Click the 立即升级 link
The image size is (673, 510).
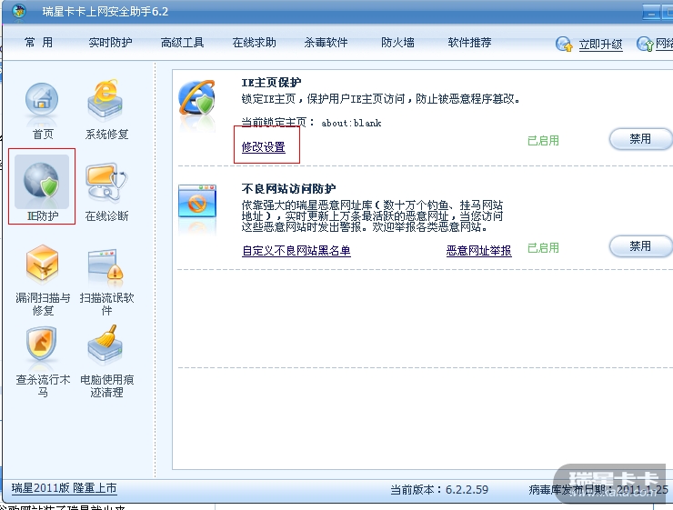pyautogui.click(x=600, y=45)
